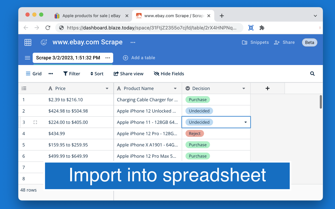Click the vertical scrollbar of the table
335x209 pixels.
tap(321, 102)
